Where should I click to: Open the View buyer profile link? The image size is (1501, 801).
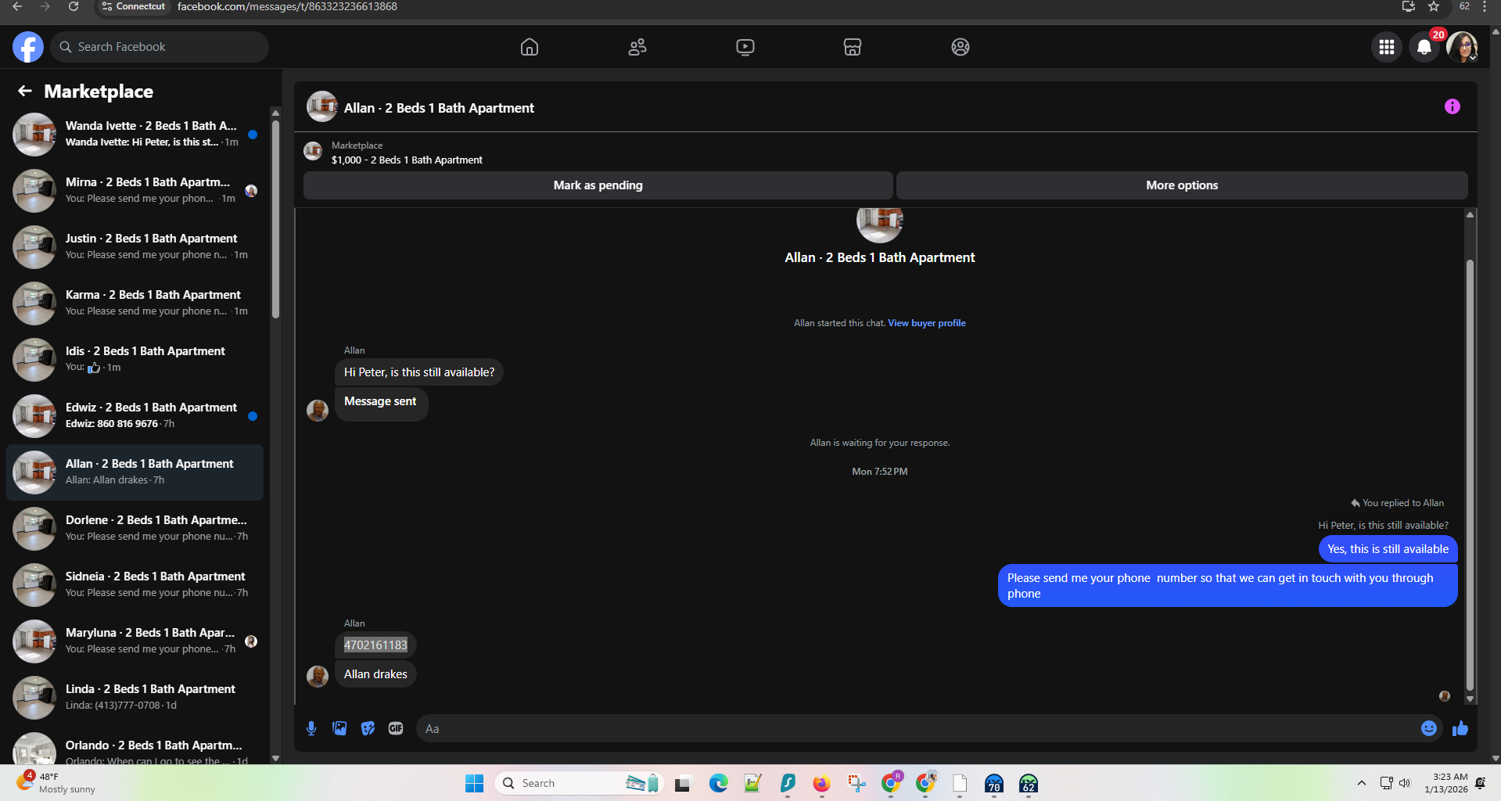point(927,323)
